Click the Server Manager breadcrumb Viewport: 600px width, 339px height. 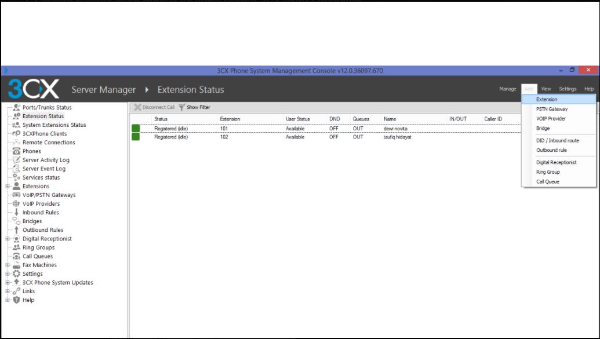coord(103,90)
